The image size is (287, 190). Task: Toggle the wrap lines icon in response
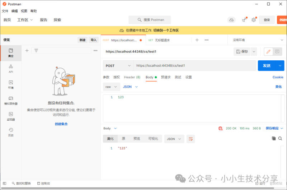pos(190,139)
